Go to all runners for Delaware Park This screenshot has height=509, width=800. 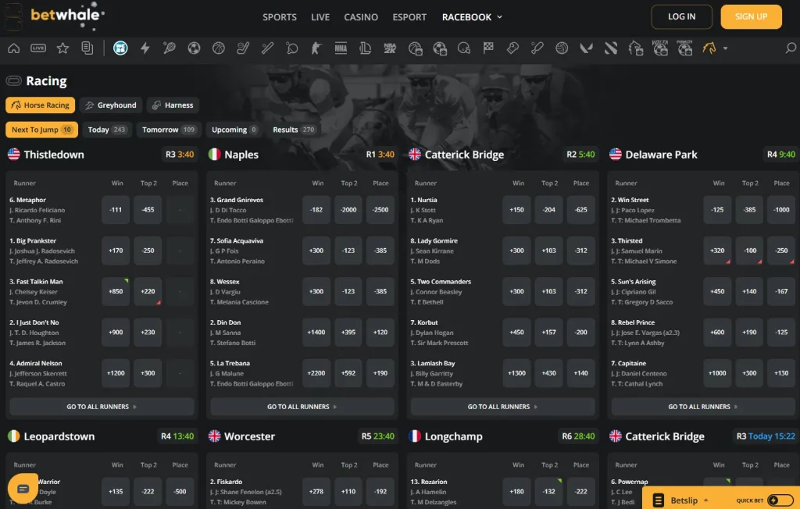click(703, 407)
